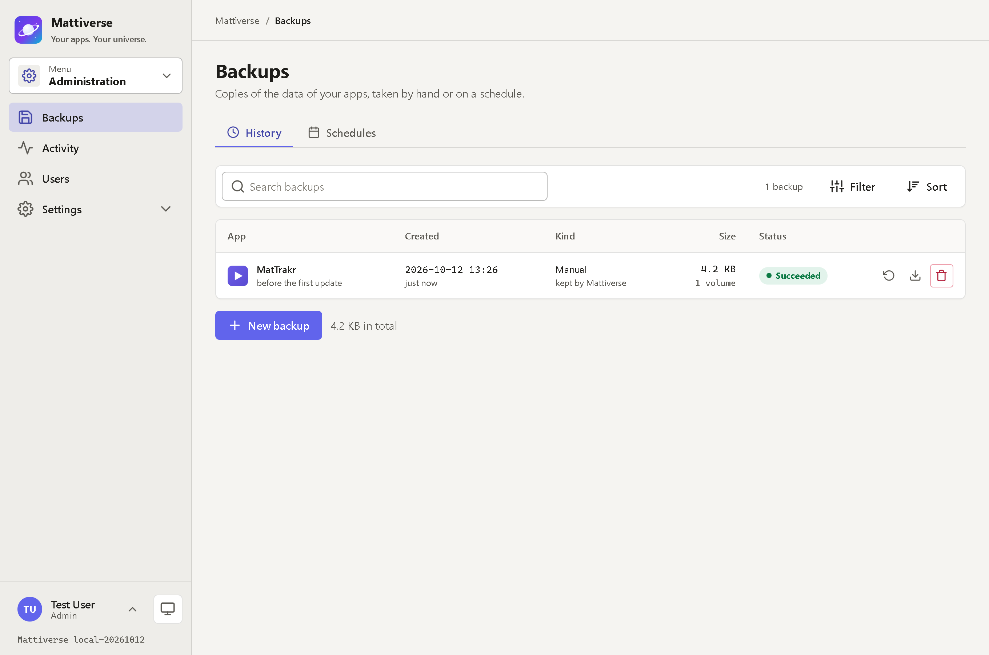Open the Sort options
989x655 pixels.
pyautogui.click(x=927, y=187)
